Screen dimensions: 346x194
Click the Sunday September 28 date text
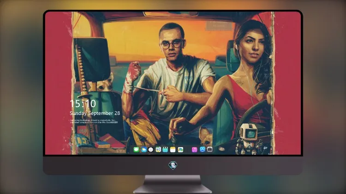coord(95,113)
